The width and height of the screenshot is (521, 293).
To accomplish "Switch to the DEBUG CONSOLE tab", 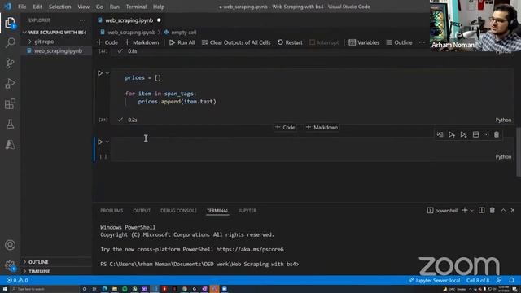I will click(x=178, y=211).
